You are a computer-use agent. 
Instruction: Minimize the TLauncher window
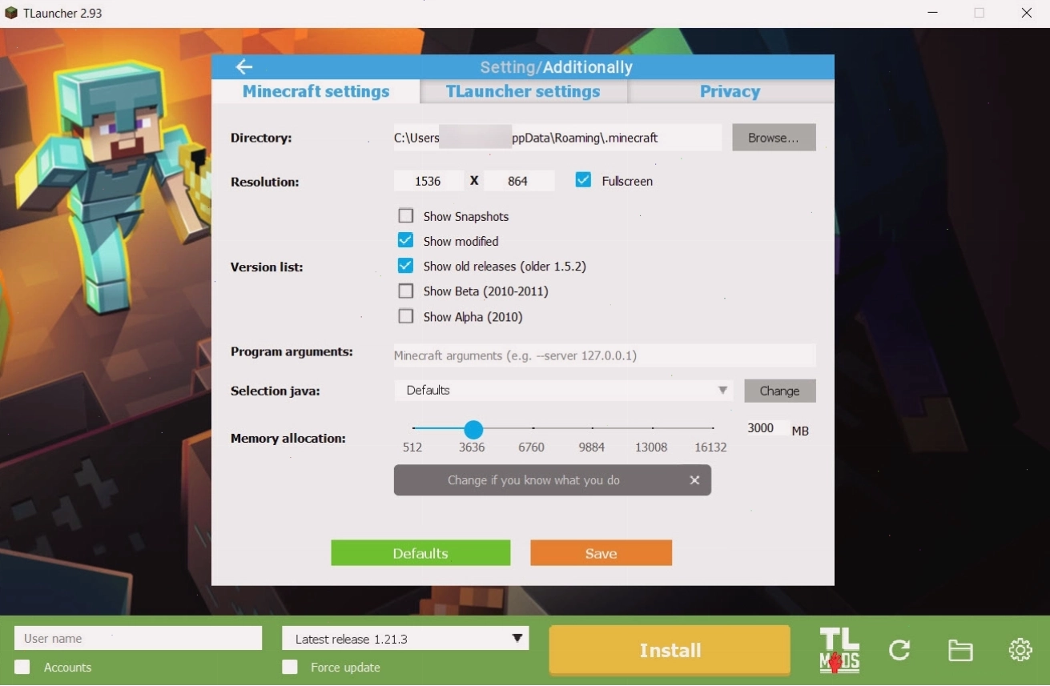932,13
